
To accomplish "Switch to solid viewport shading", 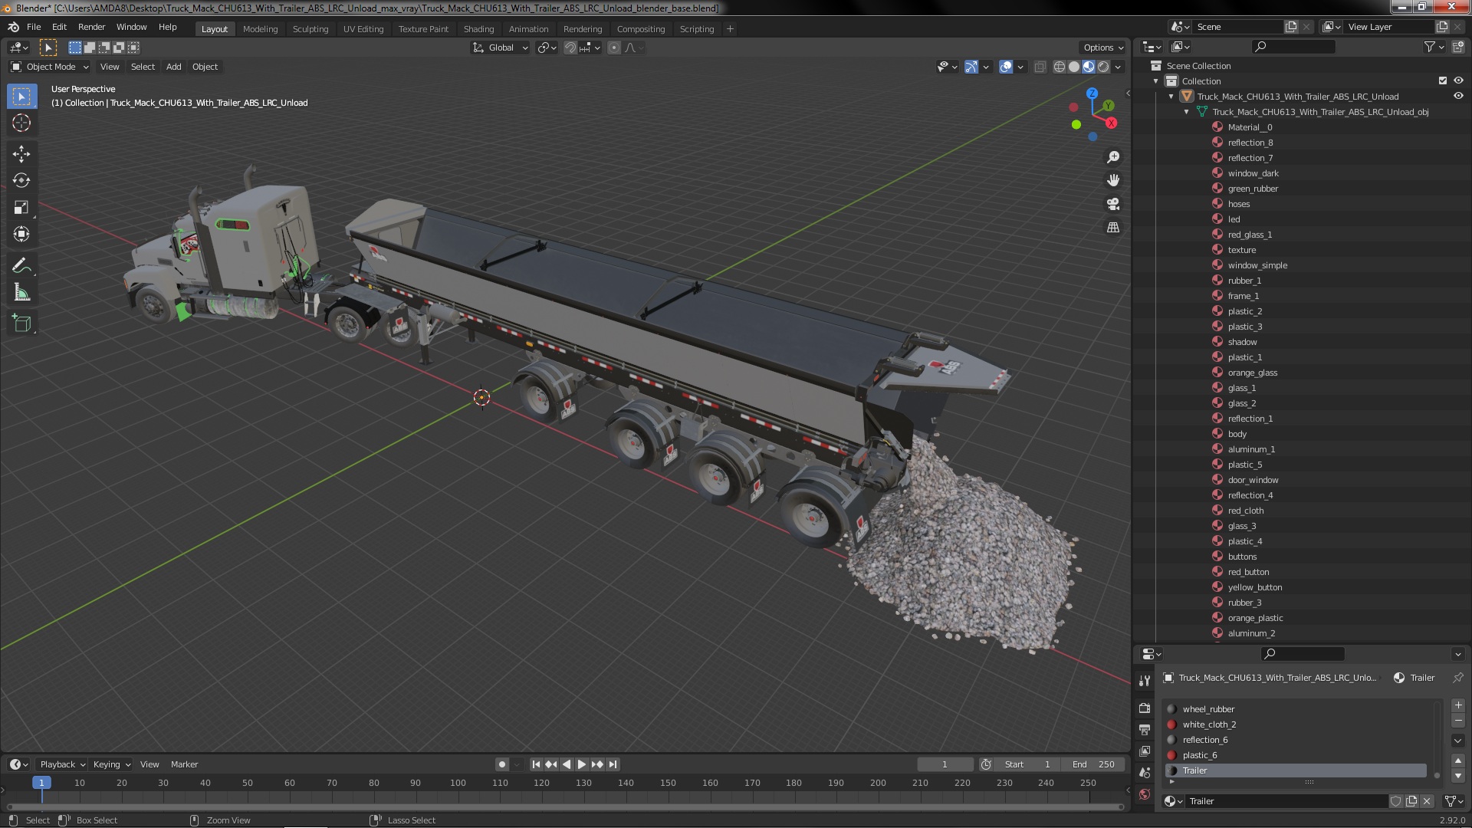I will tap(1074, 67).
